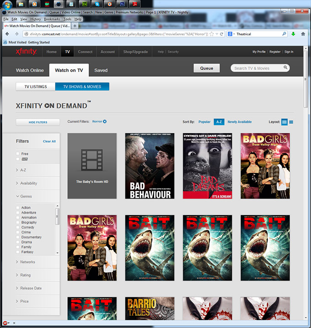The height and width of the screenshot is (328, 311).
Task: Open Photoshop from the taskbar
Action: point(122,4)
